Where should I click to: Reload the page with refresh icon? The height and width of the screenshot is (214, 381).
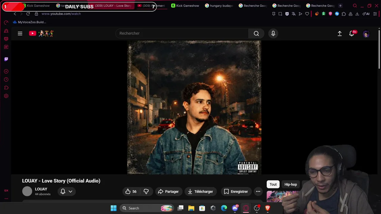[28, 14]
